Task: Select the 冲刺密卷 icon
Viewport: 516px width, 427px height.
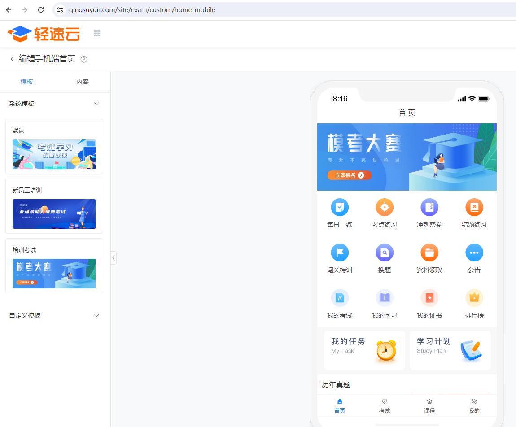Action: click(x=429, y=207)
